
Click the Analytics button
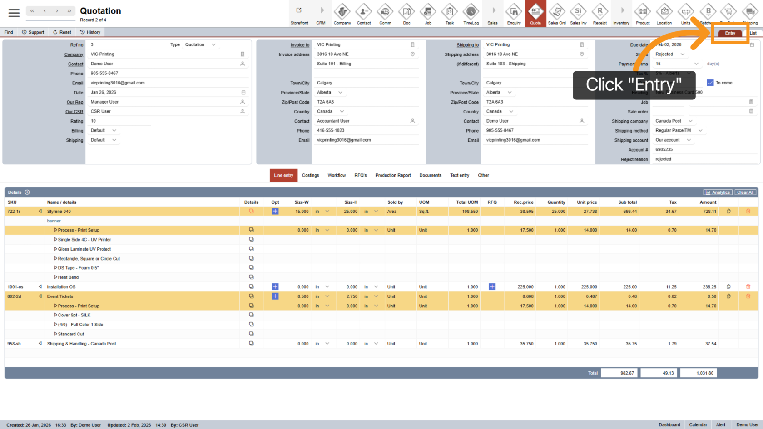718,192
